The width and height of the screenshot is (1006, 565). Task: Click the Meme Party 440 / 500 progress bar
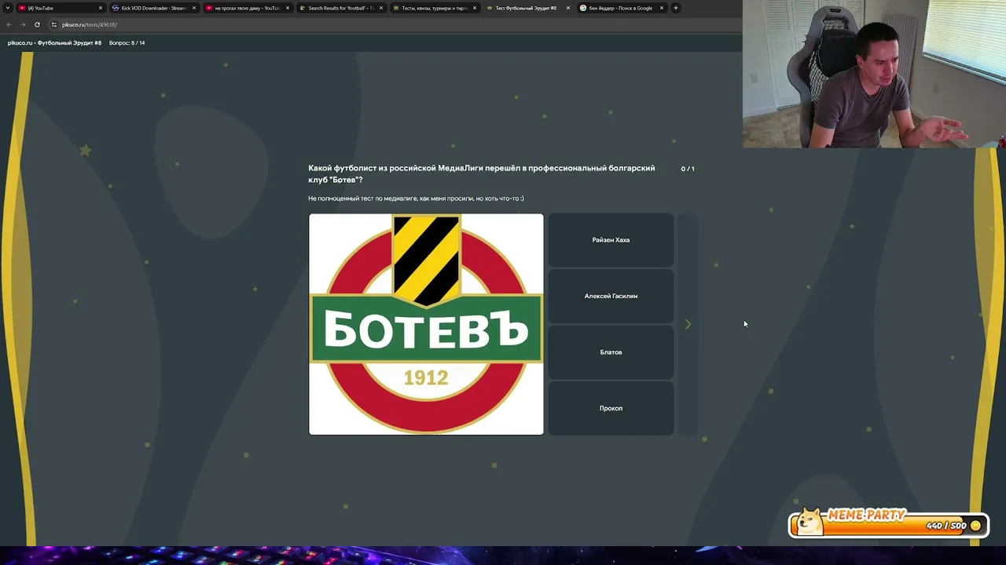click(x=888, y=525)
